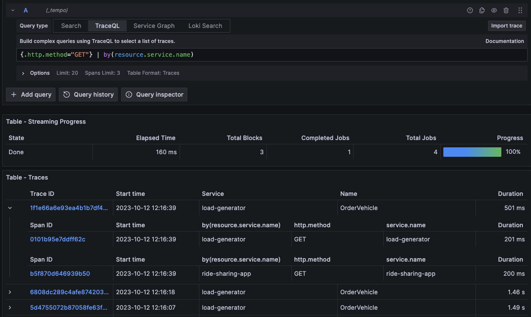Screen dimensions: 531x317
Task: Open span 0101b95e7ddff62c details
Action: [x=58, y=239]
